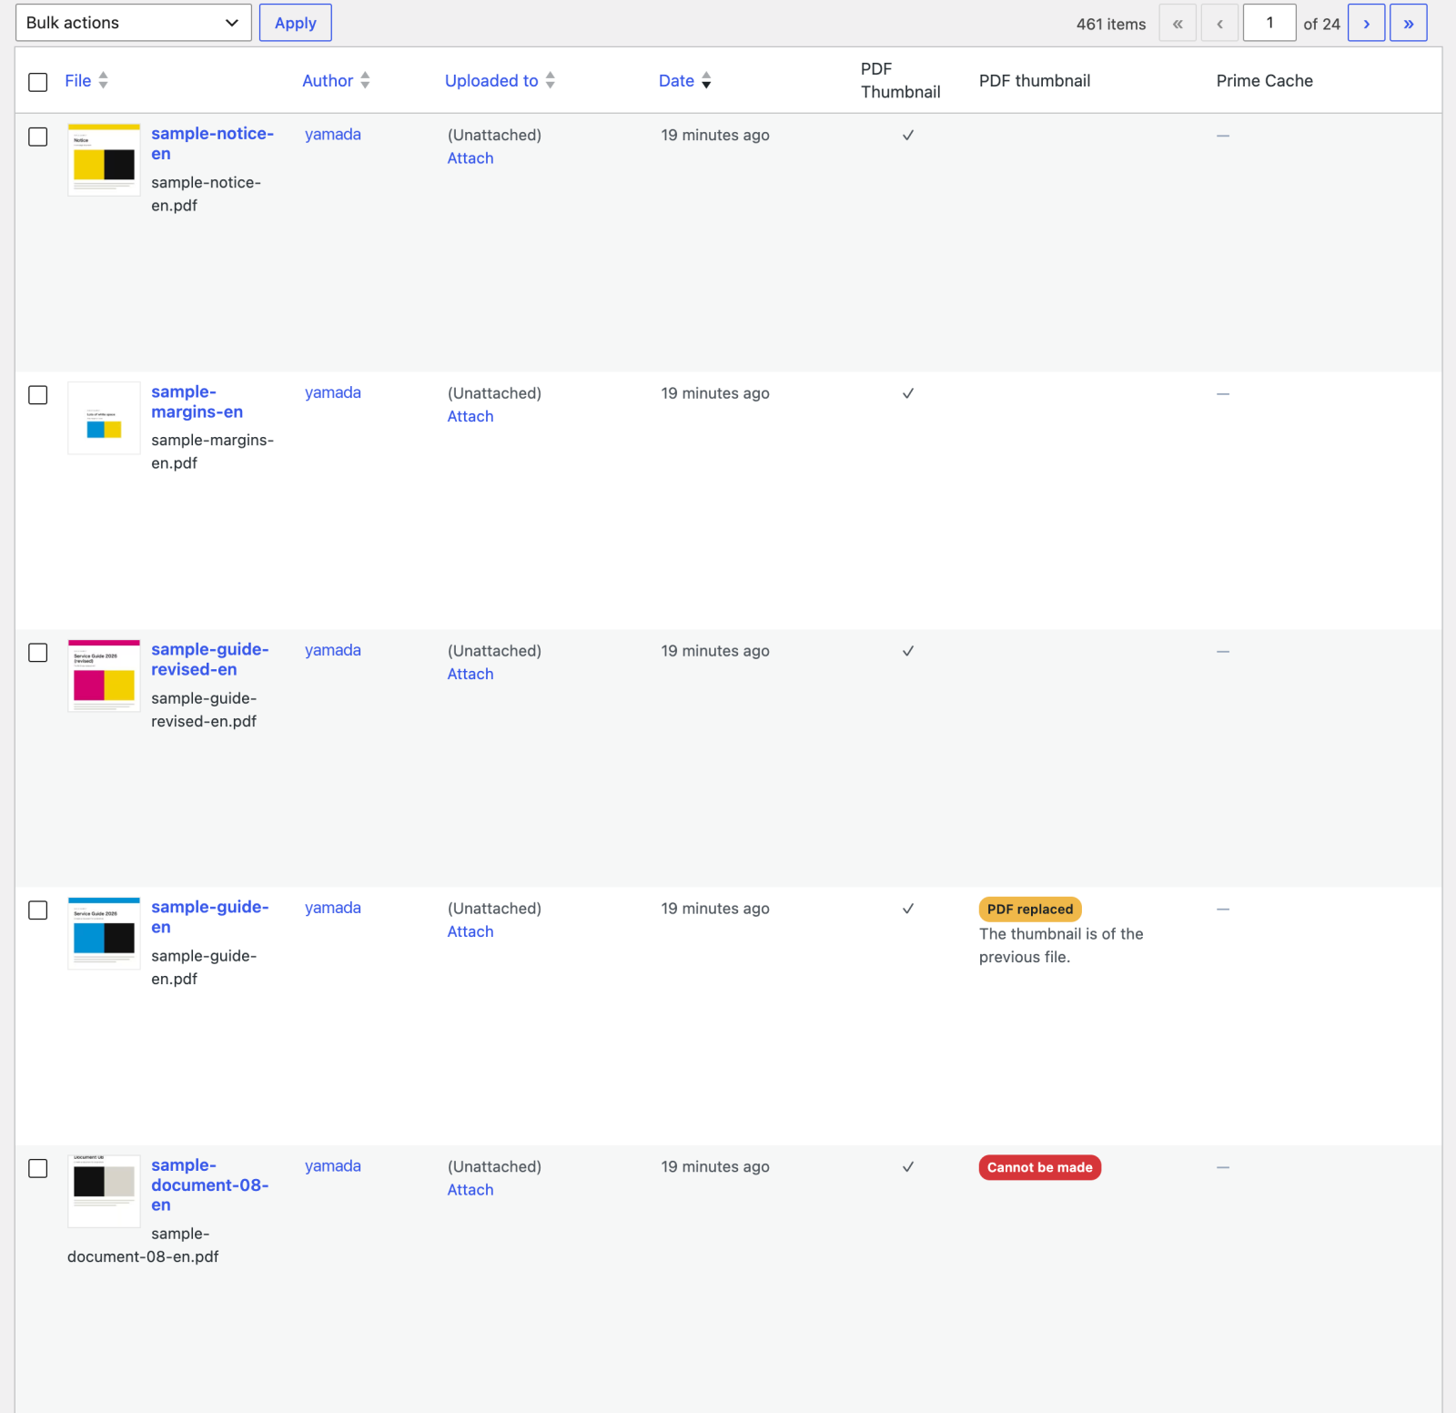
Task: Check the sample-document-08-en row checkbox
Action: 38,1168
